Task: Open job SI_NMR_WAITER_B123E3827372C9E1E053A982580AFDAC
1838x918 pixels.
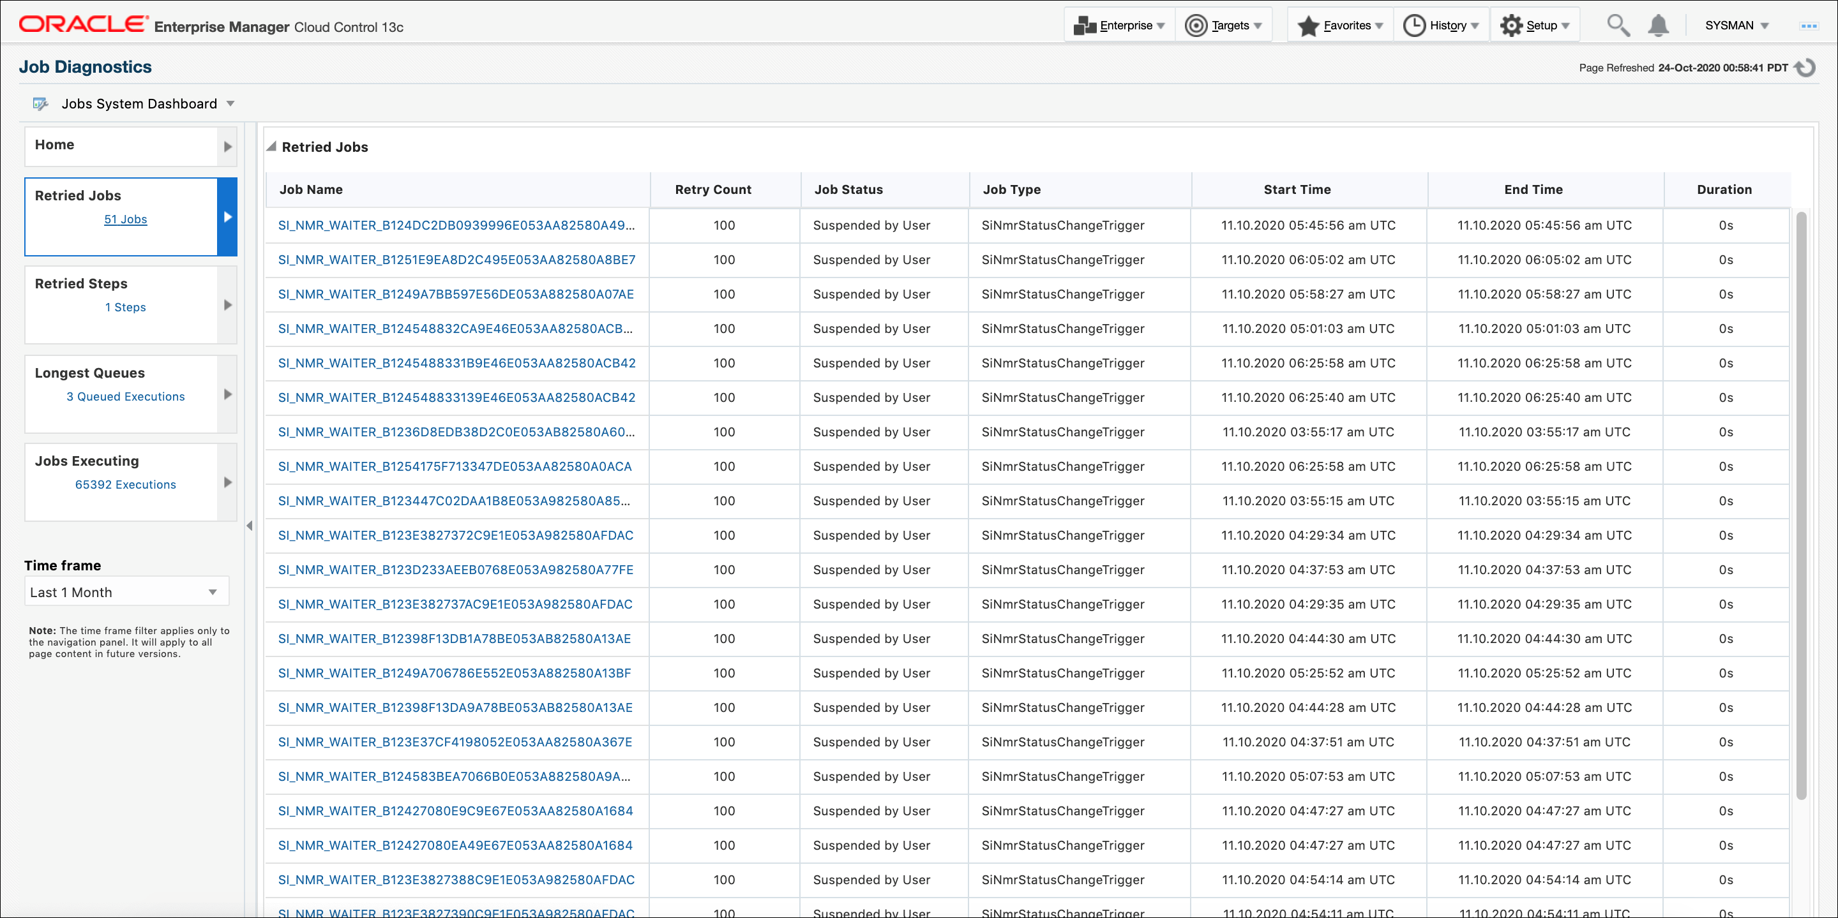Action: 455,535
